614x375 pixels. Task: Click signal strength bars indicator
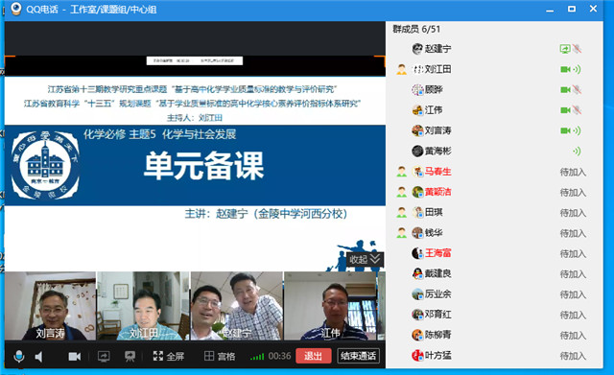click(257, 356)
